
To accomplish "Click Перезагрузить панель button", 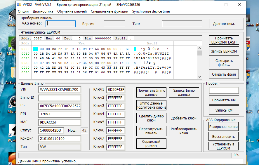I will coord(151,131).
